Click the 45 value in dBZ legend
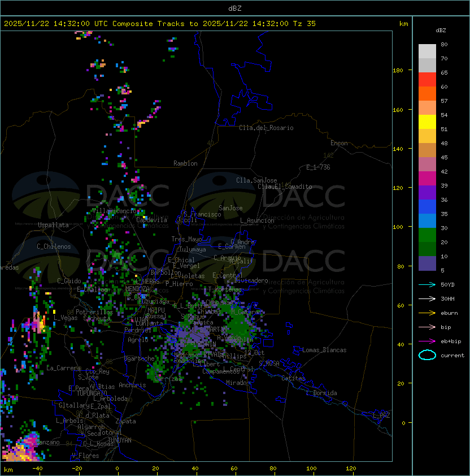Image resolution: width=470 pixels, height=476 pixels. [444, 157]
